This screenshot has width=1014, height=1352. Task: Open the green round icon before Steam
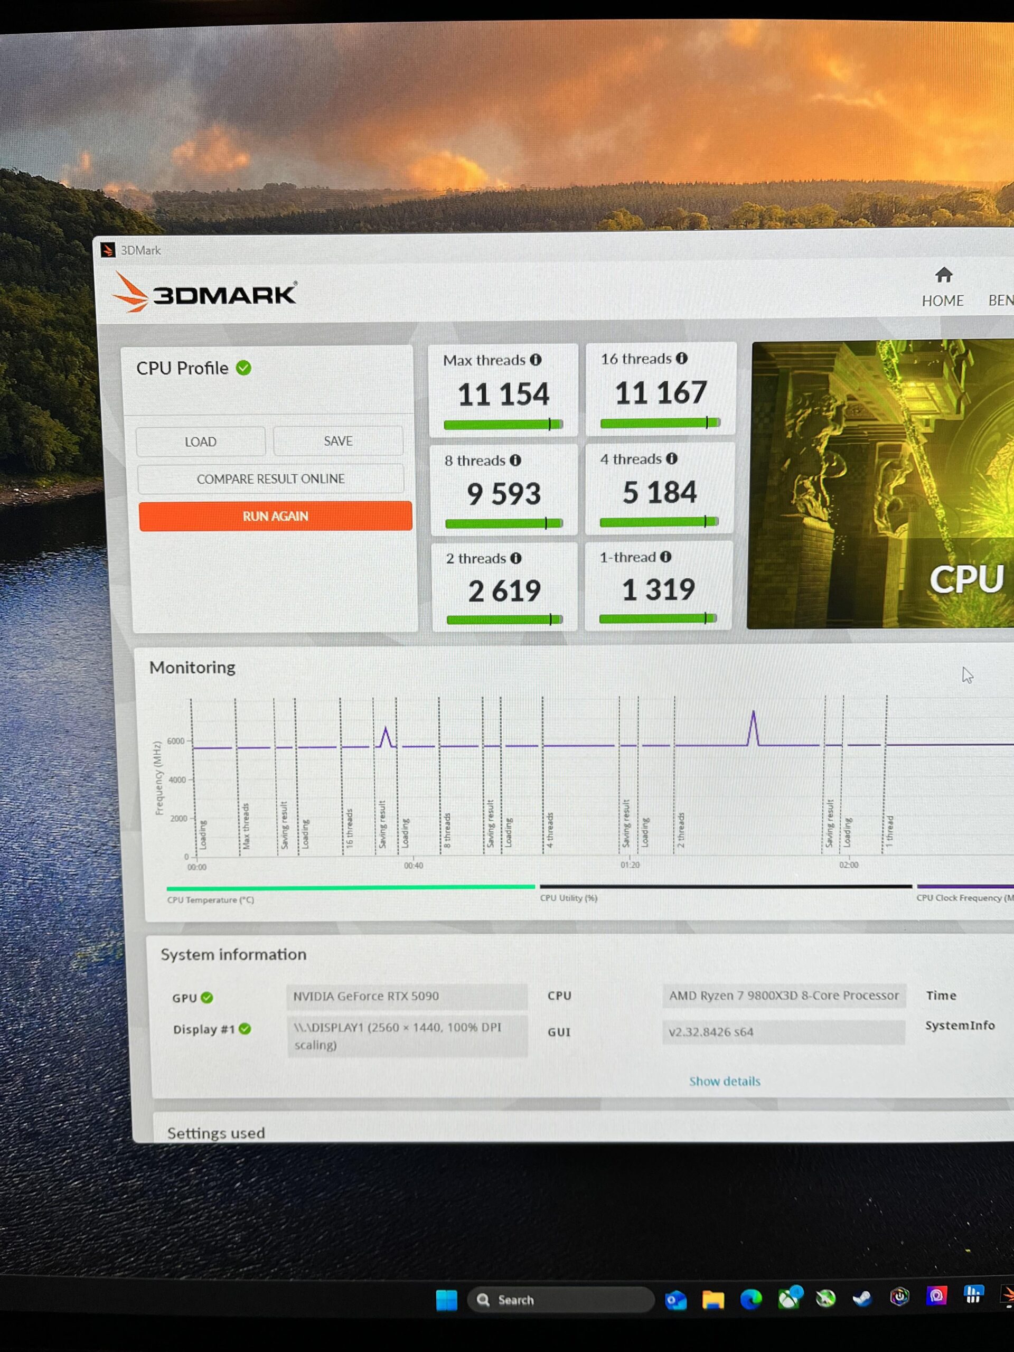[x=826, y=1298]
